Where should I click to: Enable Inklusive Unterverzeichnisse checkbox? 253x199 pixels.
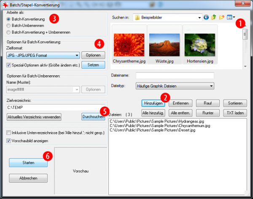tap(9, 133)
